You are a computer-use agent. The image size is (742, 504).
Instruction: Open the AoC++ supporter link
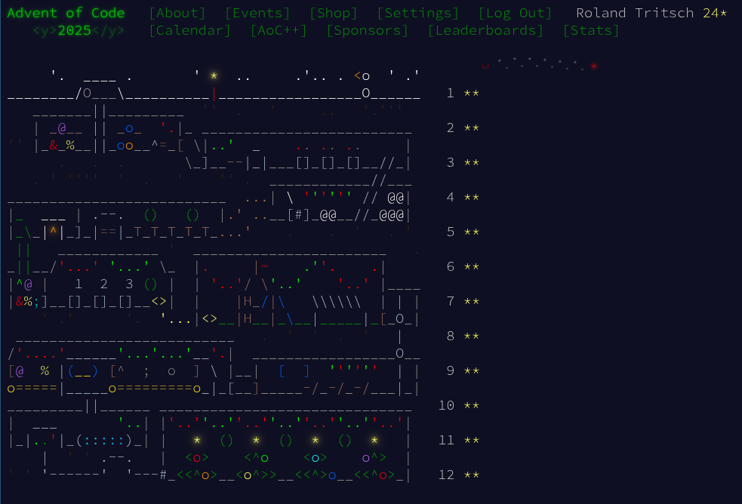[279, 30]
